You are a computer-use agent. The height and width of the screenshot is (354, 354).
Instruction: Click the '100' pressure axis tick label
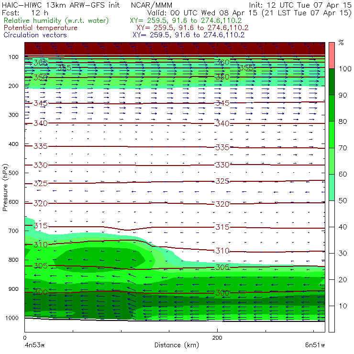pos(13,57)
